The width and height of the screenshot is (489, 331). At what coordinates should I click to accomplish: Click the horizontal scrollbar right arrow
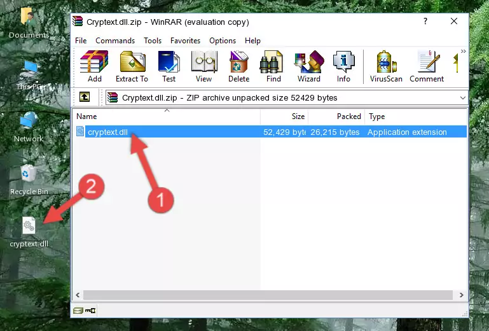(461, 295)
